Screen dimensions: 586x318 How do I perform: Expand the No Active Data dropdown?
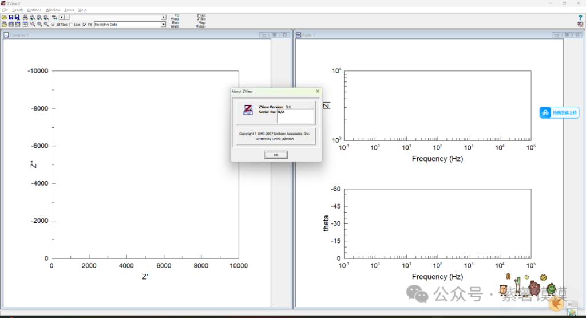pos(163,25)
